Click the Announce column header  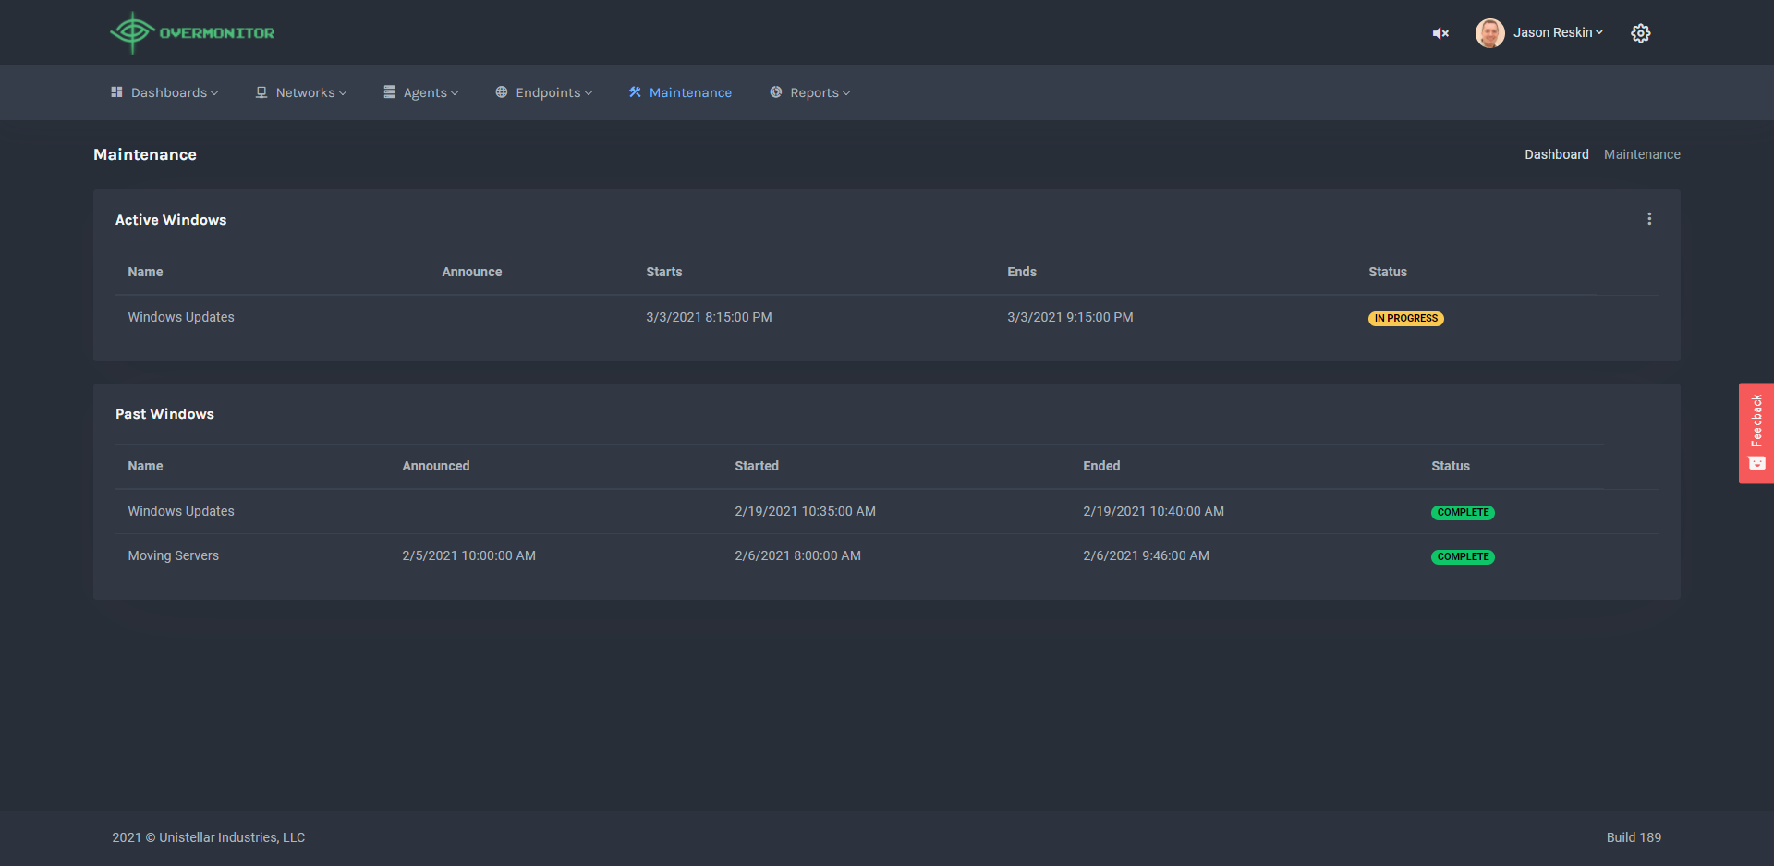coord(472,272)
